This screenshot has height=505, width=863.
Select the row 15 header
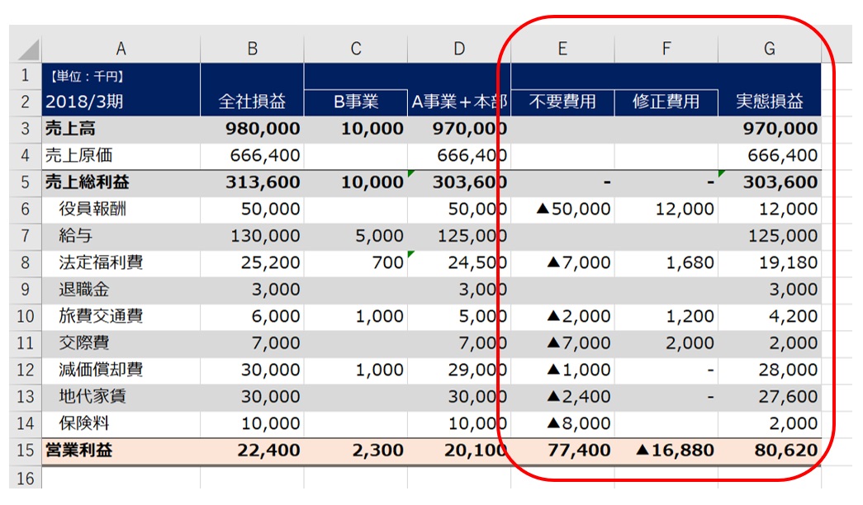pyautogui.click(x=25, y=451)
